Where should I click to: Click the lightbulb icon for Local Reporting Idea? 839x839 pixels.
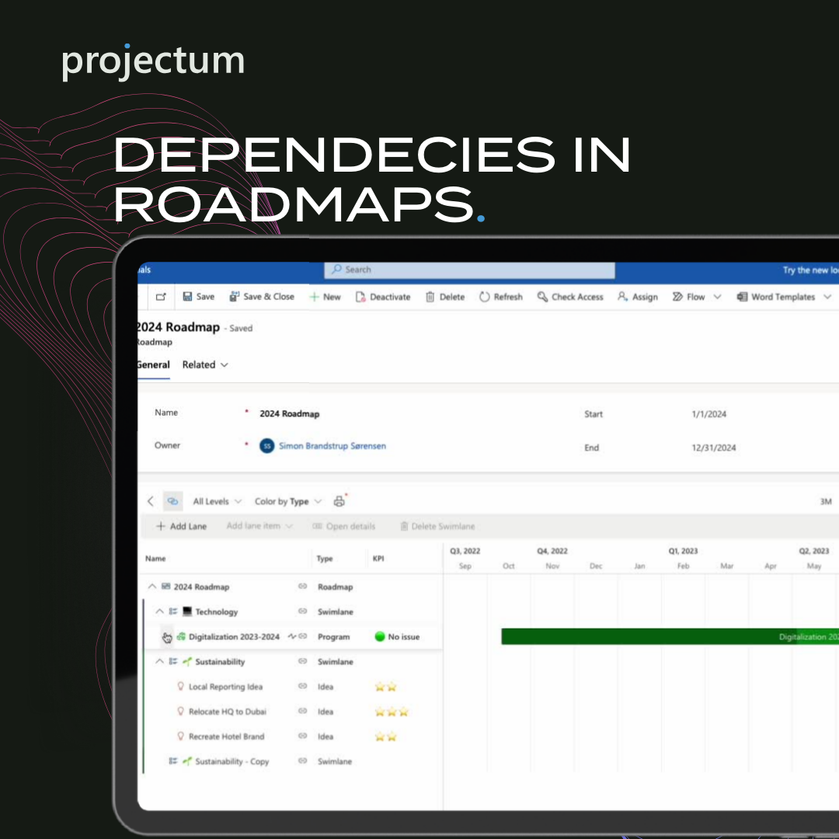tap(181, 686)
